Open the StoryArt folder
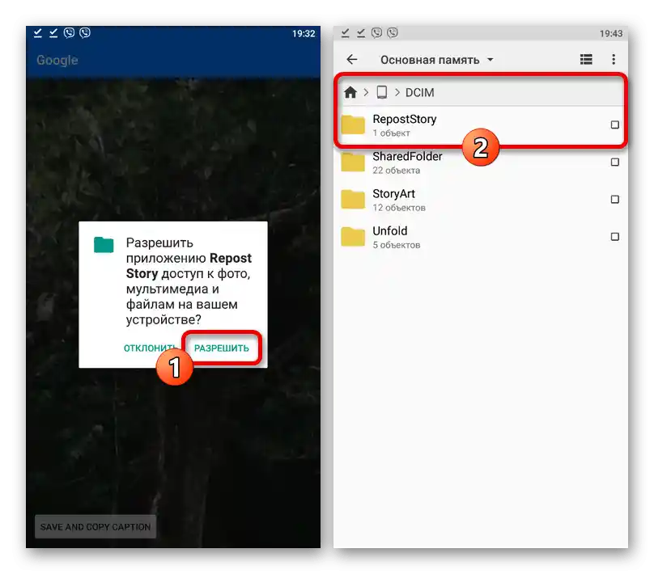 click(480, 200)
